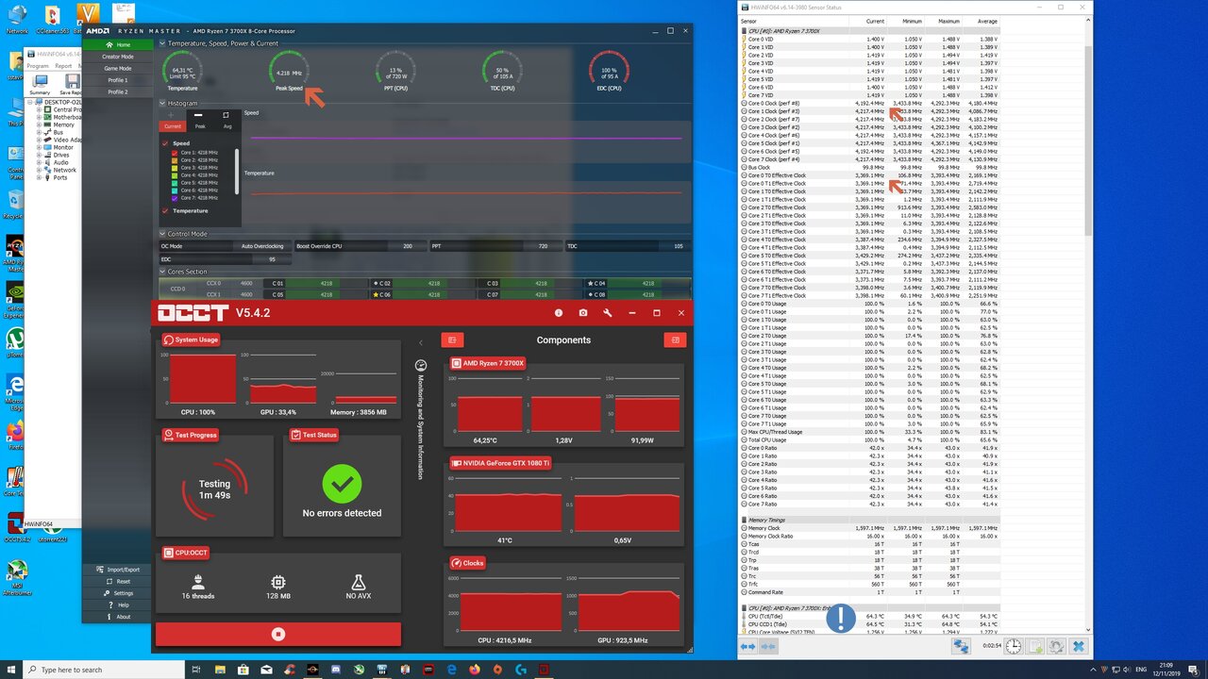The height and width of the screenshot is (679, 1208).
Task: Open the Program menu in HWiNFO64
Action: pyautogui.click(x=38, y=66)
